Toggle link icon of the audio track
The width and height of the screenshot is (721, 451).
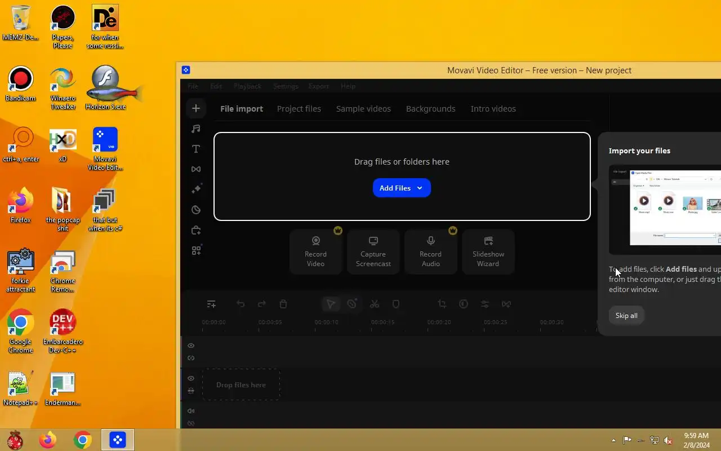tap(191, 423)
